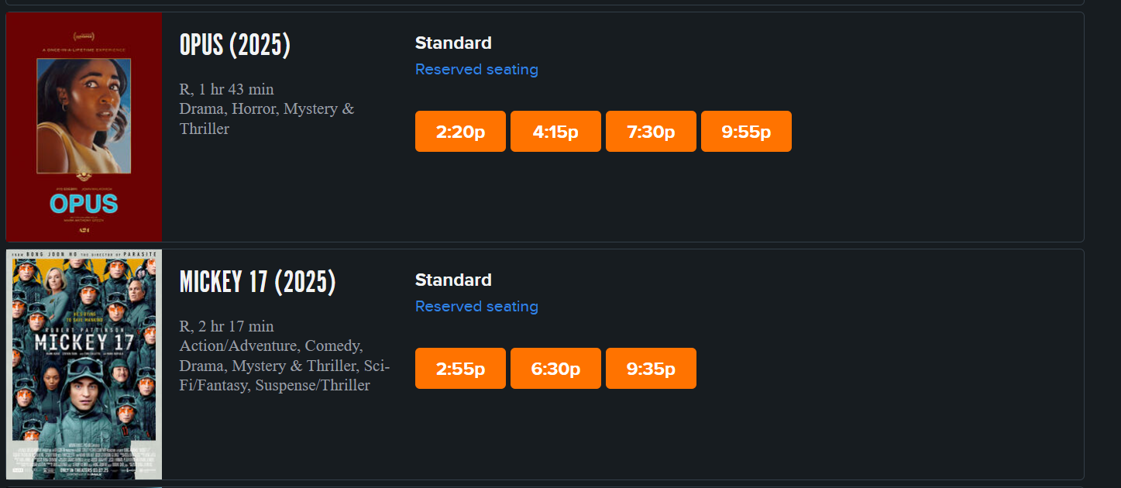This screenshot has width=1121, height=488.
Task: Choose the 4:15p showtime for Opus
Action: (555, 132)
